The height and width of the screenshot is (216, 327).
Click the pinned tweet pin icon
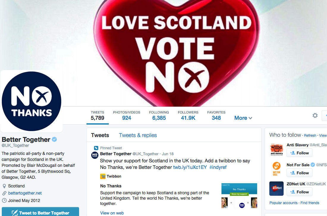96,148
